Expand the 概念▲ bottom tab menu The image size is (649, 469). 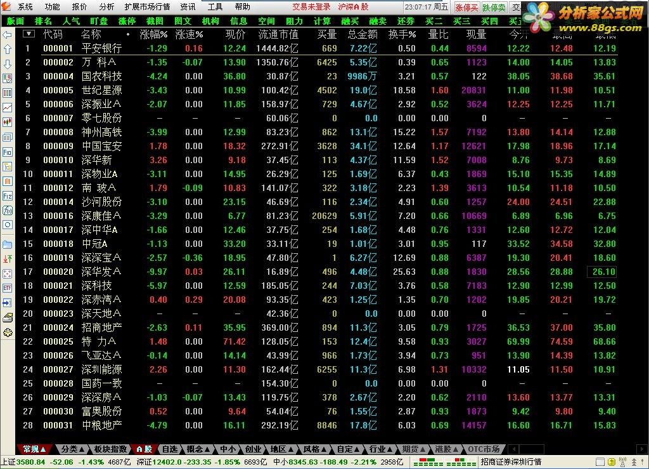pos(198,449)
